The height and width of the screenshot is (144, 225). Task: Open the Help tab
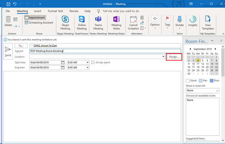click(87, 11)
